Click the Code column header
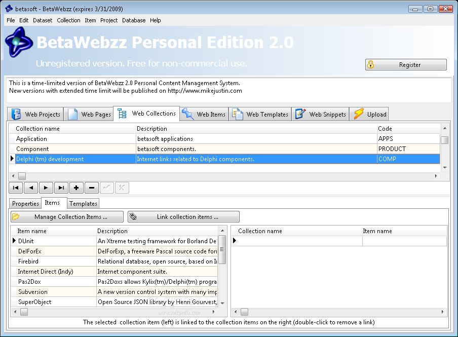458x337 pixels. (x=408, y=129)
